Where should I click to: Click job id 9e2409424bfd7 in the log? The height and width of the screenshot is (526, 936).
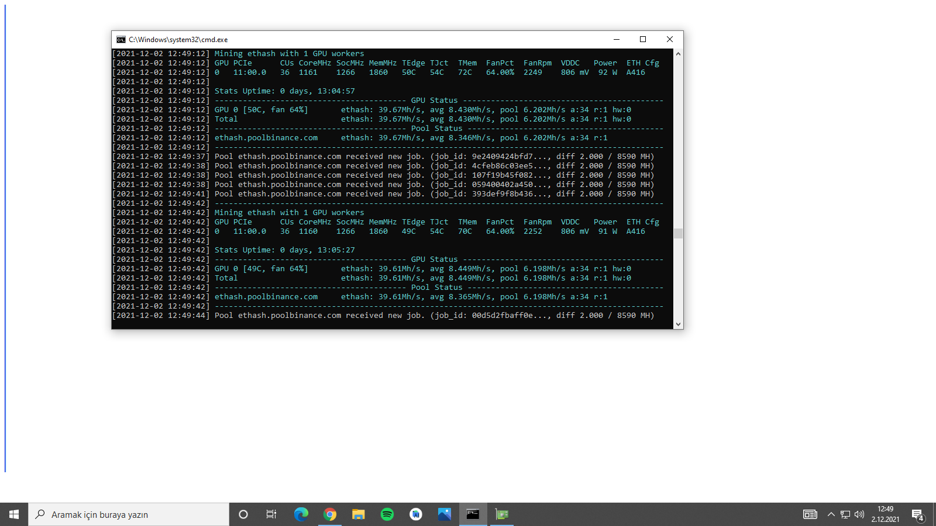pyautogui.click(x=503, y=157)
